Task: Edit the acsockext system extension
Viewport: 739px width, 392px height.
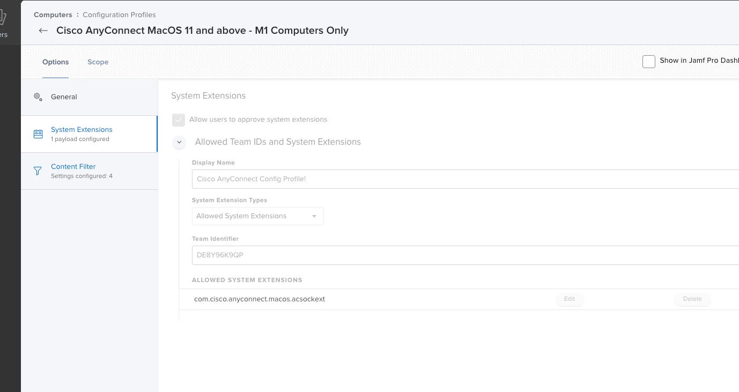Action: [x=570, y=299]
